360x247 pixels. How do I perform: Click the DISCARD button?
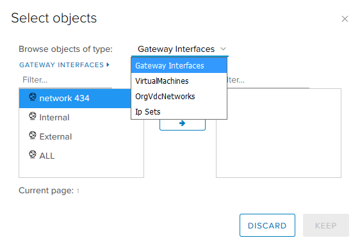point(267,225)
